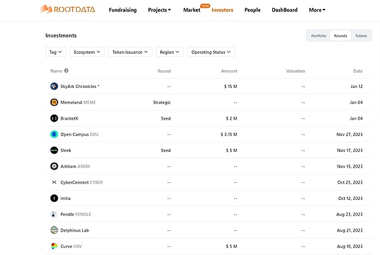Click the RootData logo
The width and height of the screenshot is (380, 255).
(68, 10)
